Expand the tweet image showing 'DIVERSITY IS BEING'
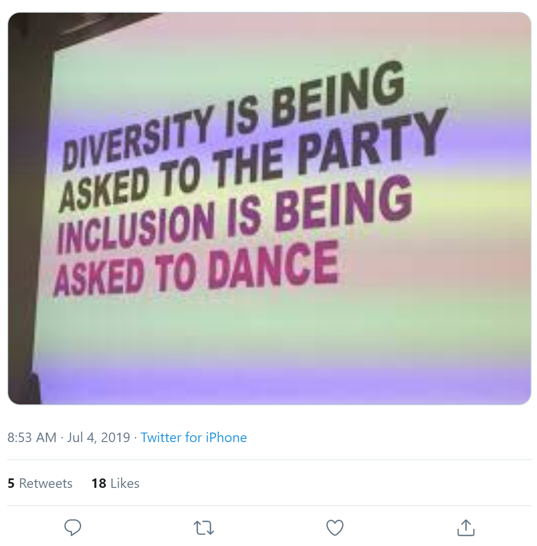This screenshot has height=546, width=537. (x=269, y=208)
